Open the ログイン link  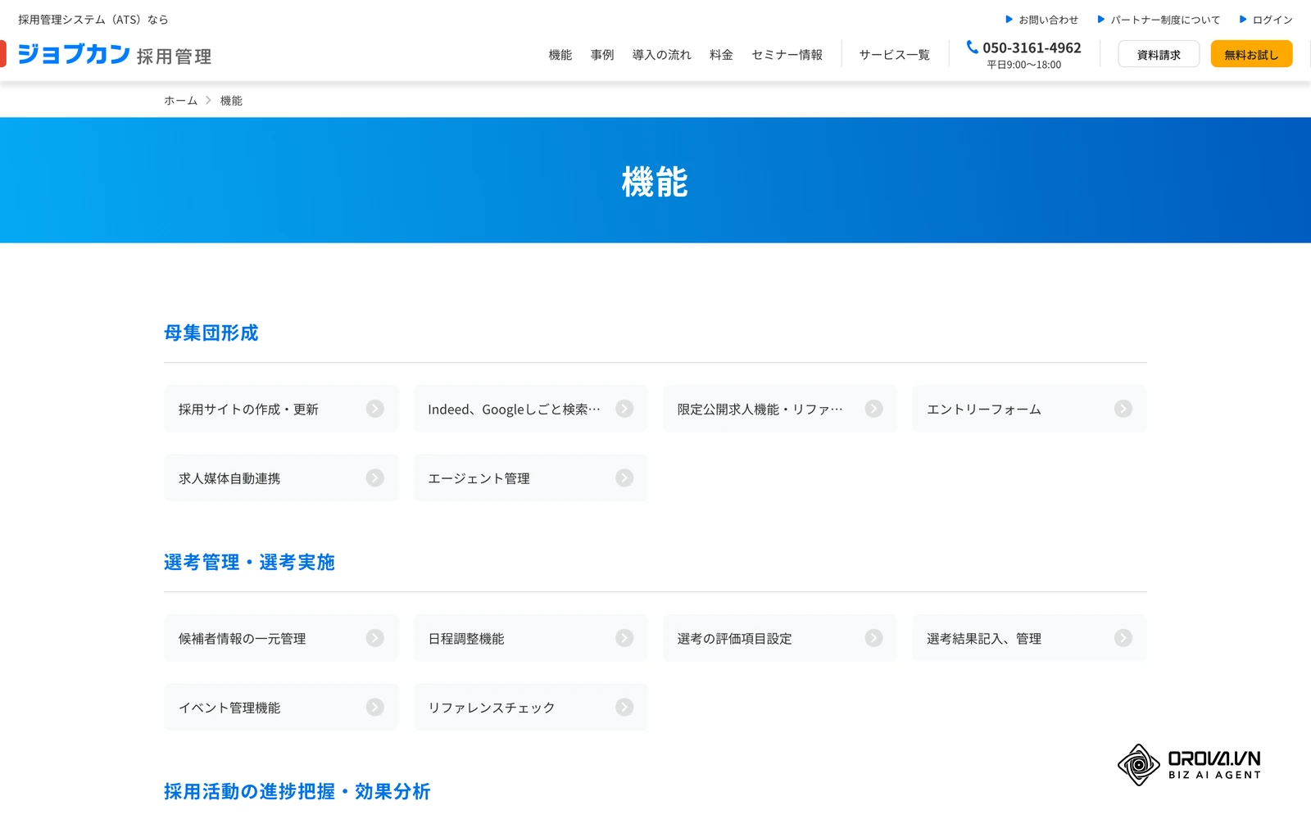(1266, 20)
